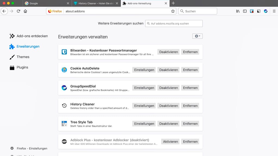Activate Adblock Plus with Aktivieren
Image resolution: width=278 pixels, height=156 pixels.
click(x=170, y=141)
